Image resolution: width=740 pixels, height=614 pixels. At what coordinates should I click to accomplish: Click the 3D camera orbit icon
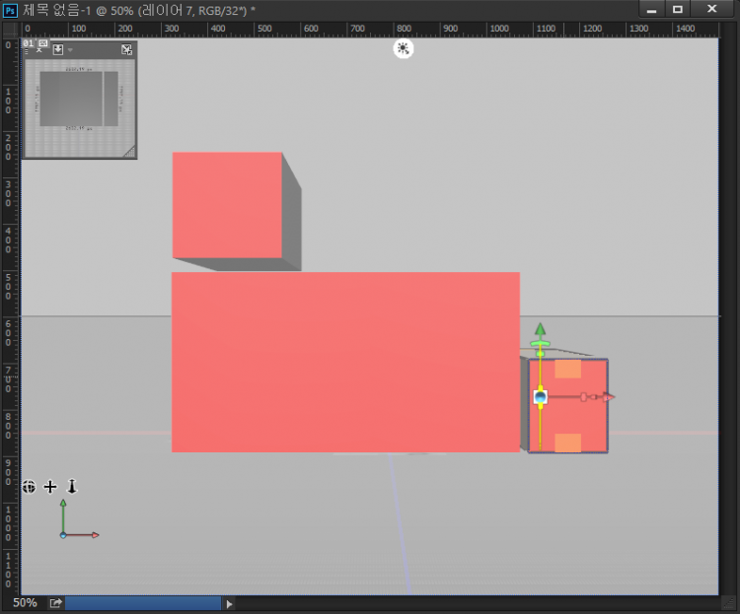(30, 486)
